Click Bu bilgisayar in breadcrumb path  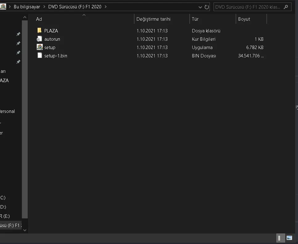coord(27,7)
